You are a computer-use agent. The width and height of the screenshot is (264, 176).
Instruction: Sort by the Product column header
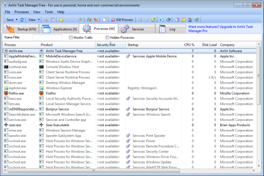tap(67, 45)
